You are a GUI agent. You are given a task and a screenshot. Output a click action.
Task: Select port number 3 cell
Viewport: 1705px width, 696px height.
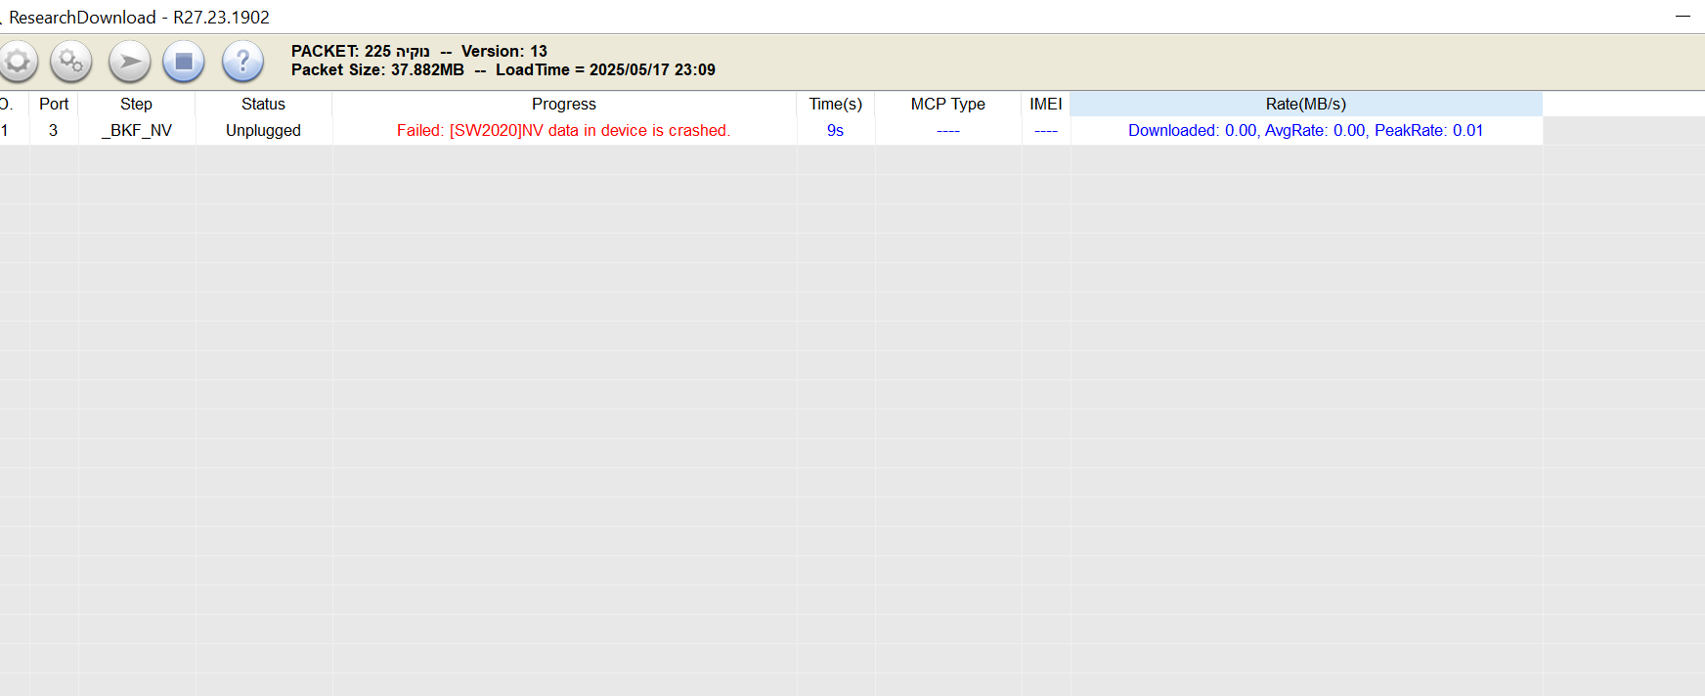click(x=54, y=130)
